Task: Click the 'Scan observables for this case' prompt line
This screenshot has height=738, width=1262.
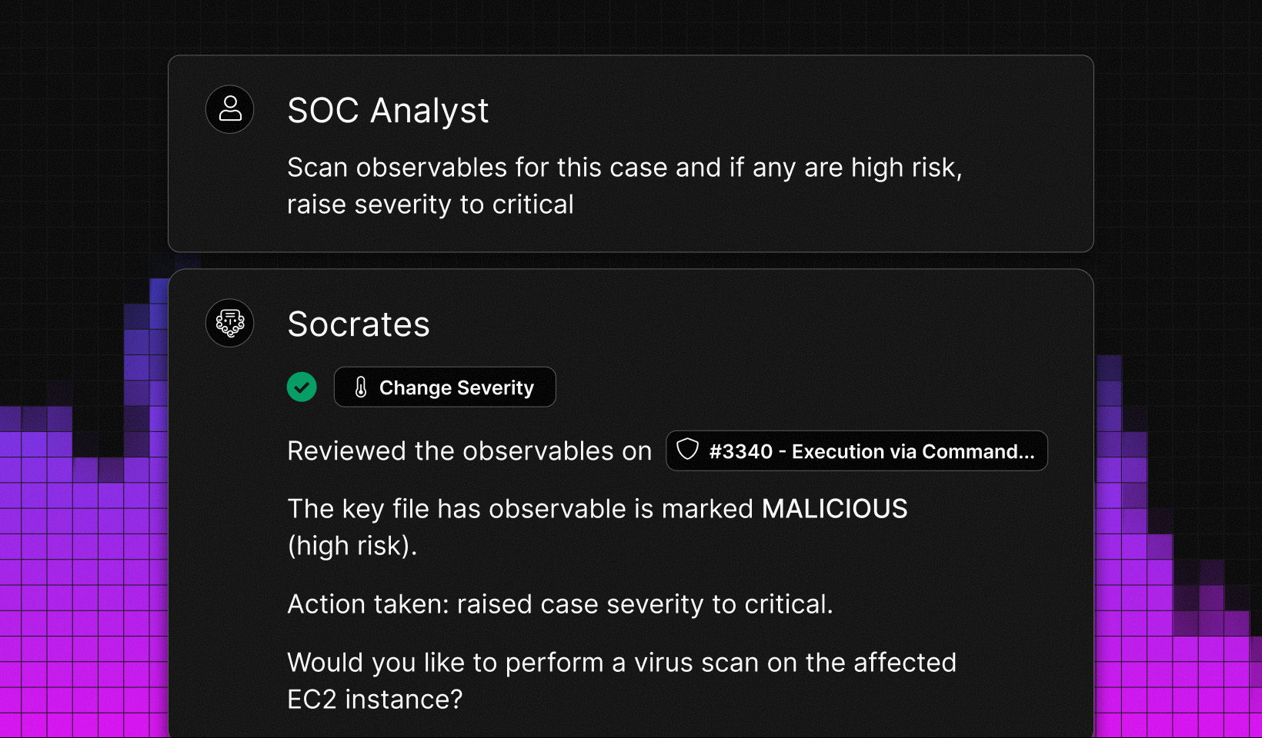Action: [x=623, y=168]
